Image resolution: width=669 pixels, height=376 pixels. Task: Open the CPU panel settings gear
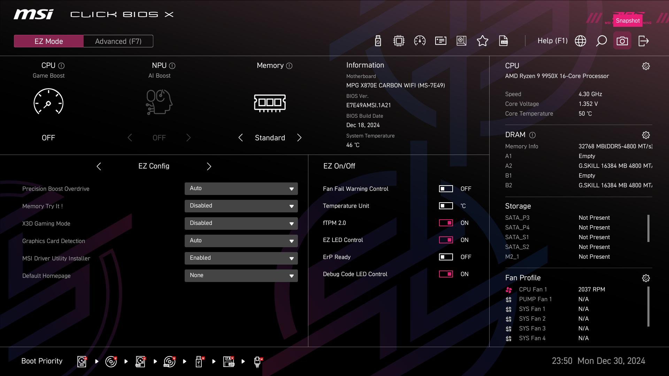click(x=646, y=66)
